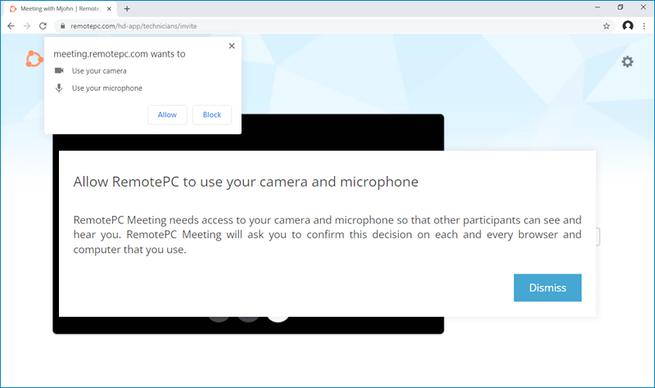This screenshot has width=655, height=388.
Task: Click 'Use your microphone' text
Action: click(x=107, y=88)
